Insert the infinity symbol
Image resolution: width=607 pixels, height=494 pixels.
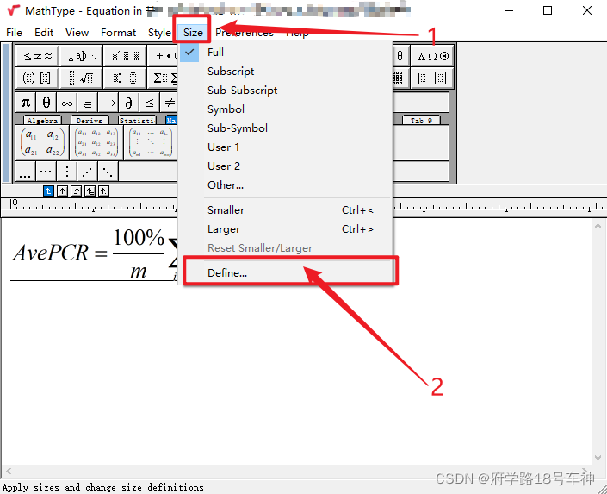[66, 103]
